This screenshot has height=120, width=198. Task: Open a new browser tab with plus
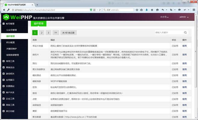[x=37, y=5]
